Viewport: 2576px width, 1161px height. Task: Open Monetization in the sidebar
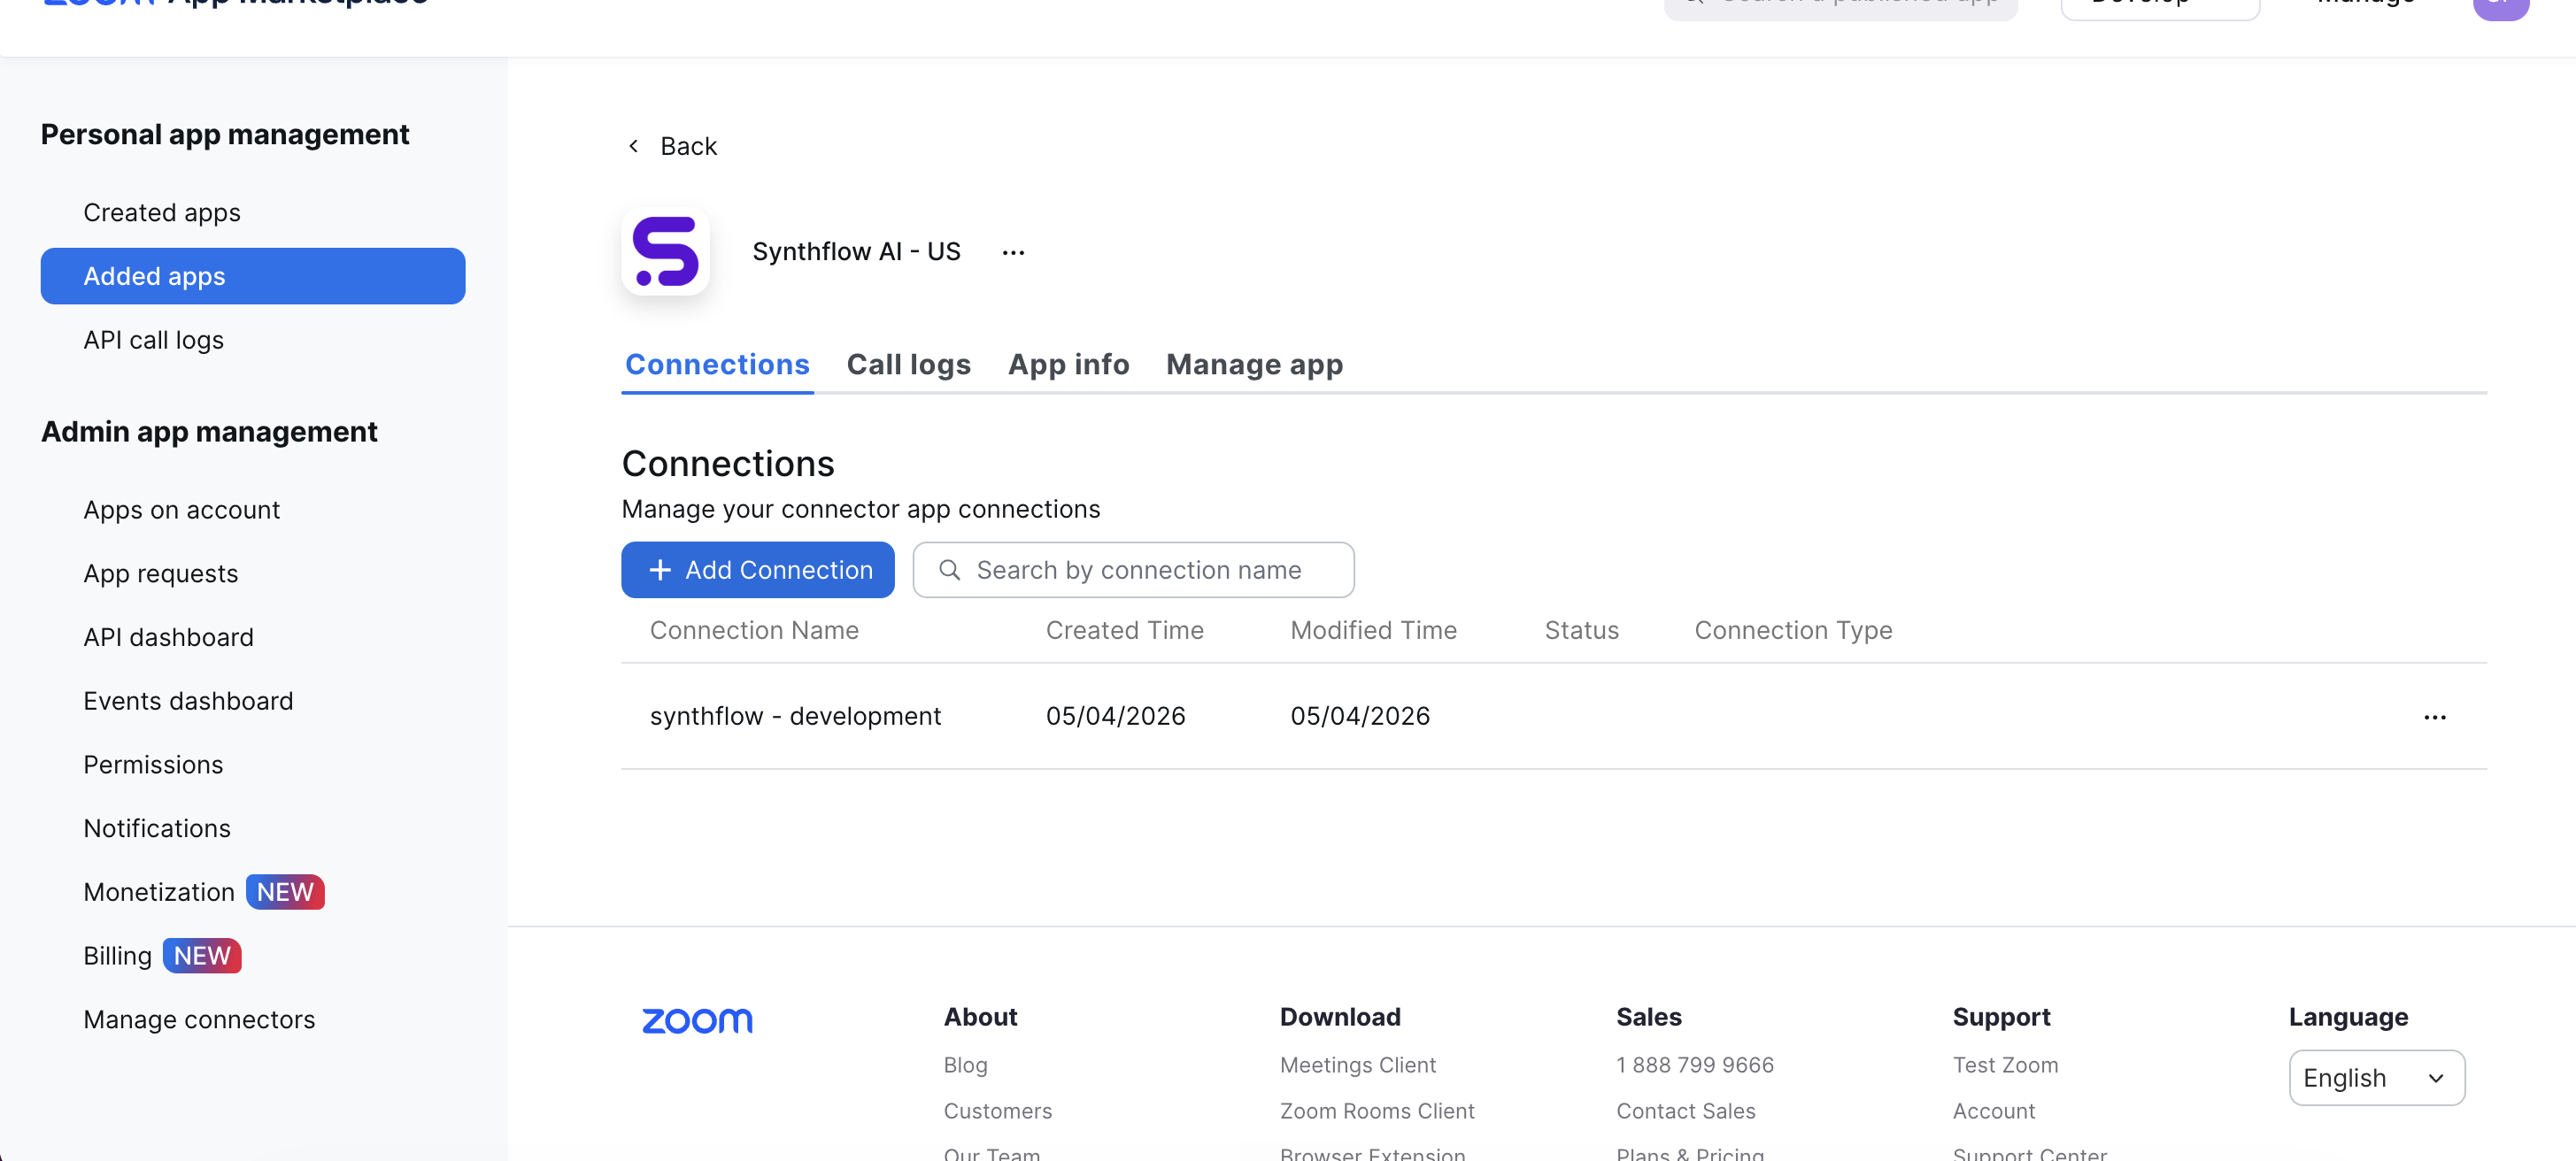click(x=159, y=892)
